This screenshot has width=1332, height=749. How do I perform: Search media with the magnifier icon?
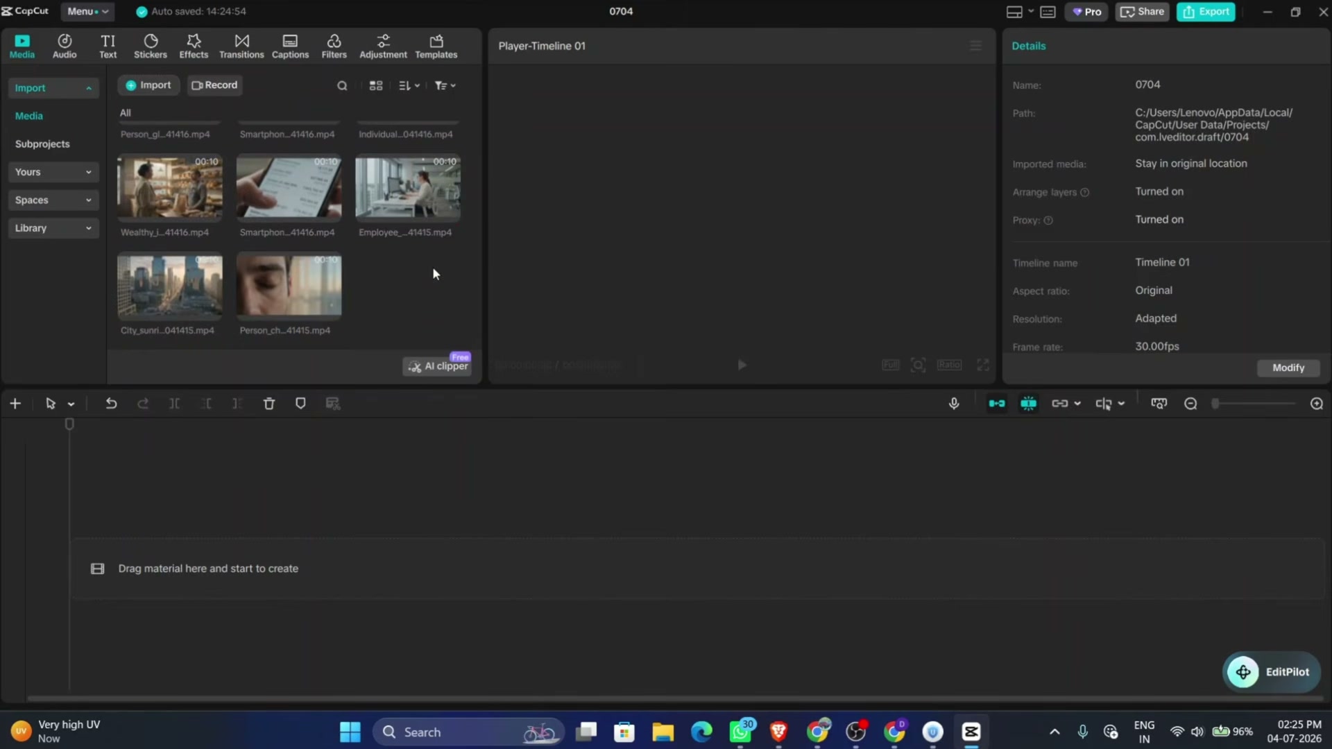[x=342, y=86]
